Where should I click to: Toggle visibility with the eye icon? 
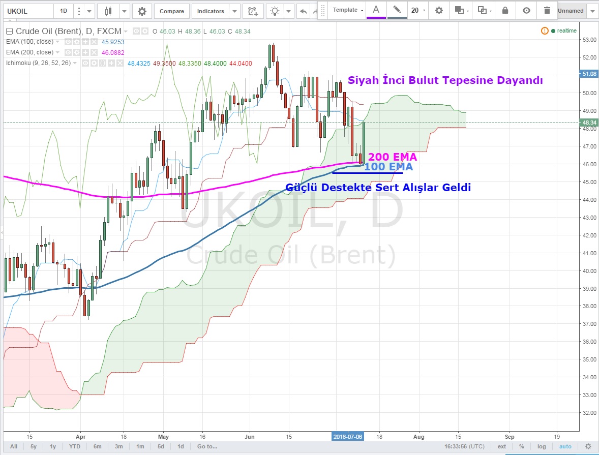pos(526,10)
